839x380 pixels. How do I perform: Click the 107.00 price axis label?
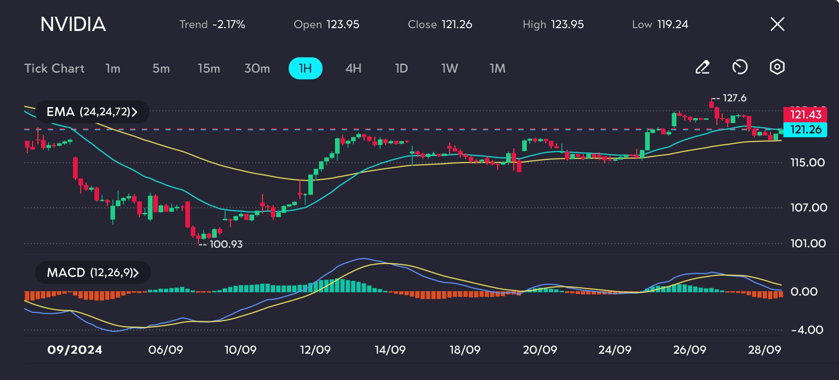coord(809,207)
